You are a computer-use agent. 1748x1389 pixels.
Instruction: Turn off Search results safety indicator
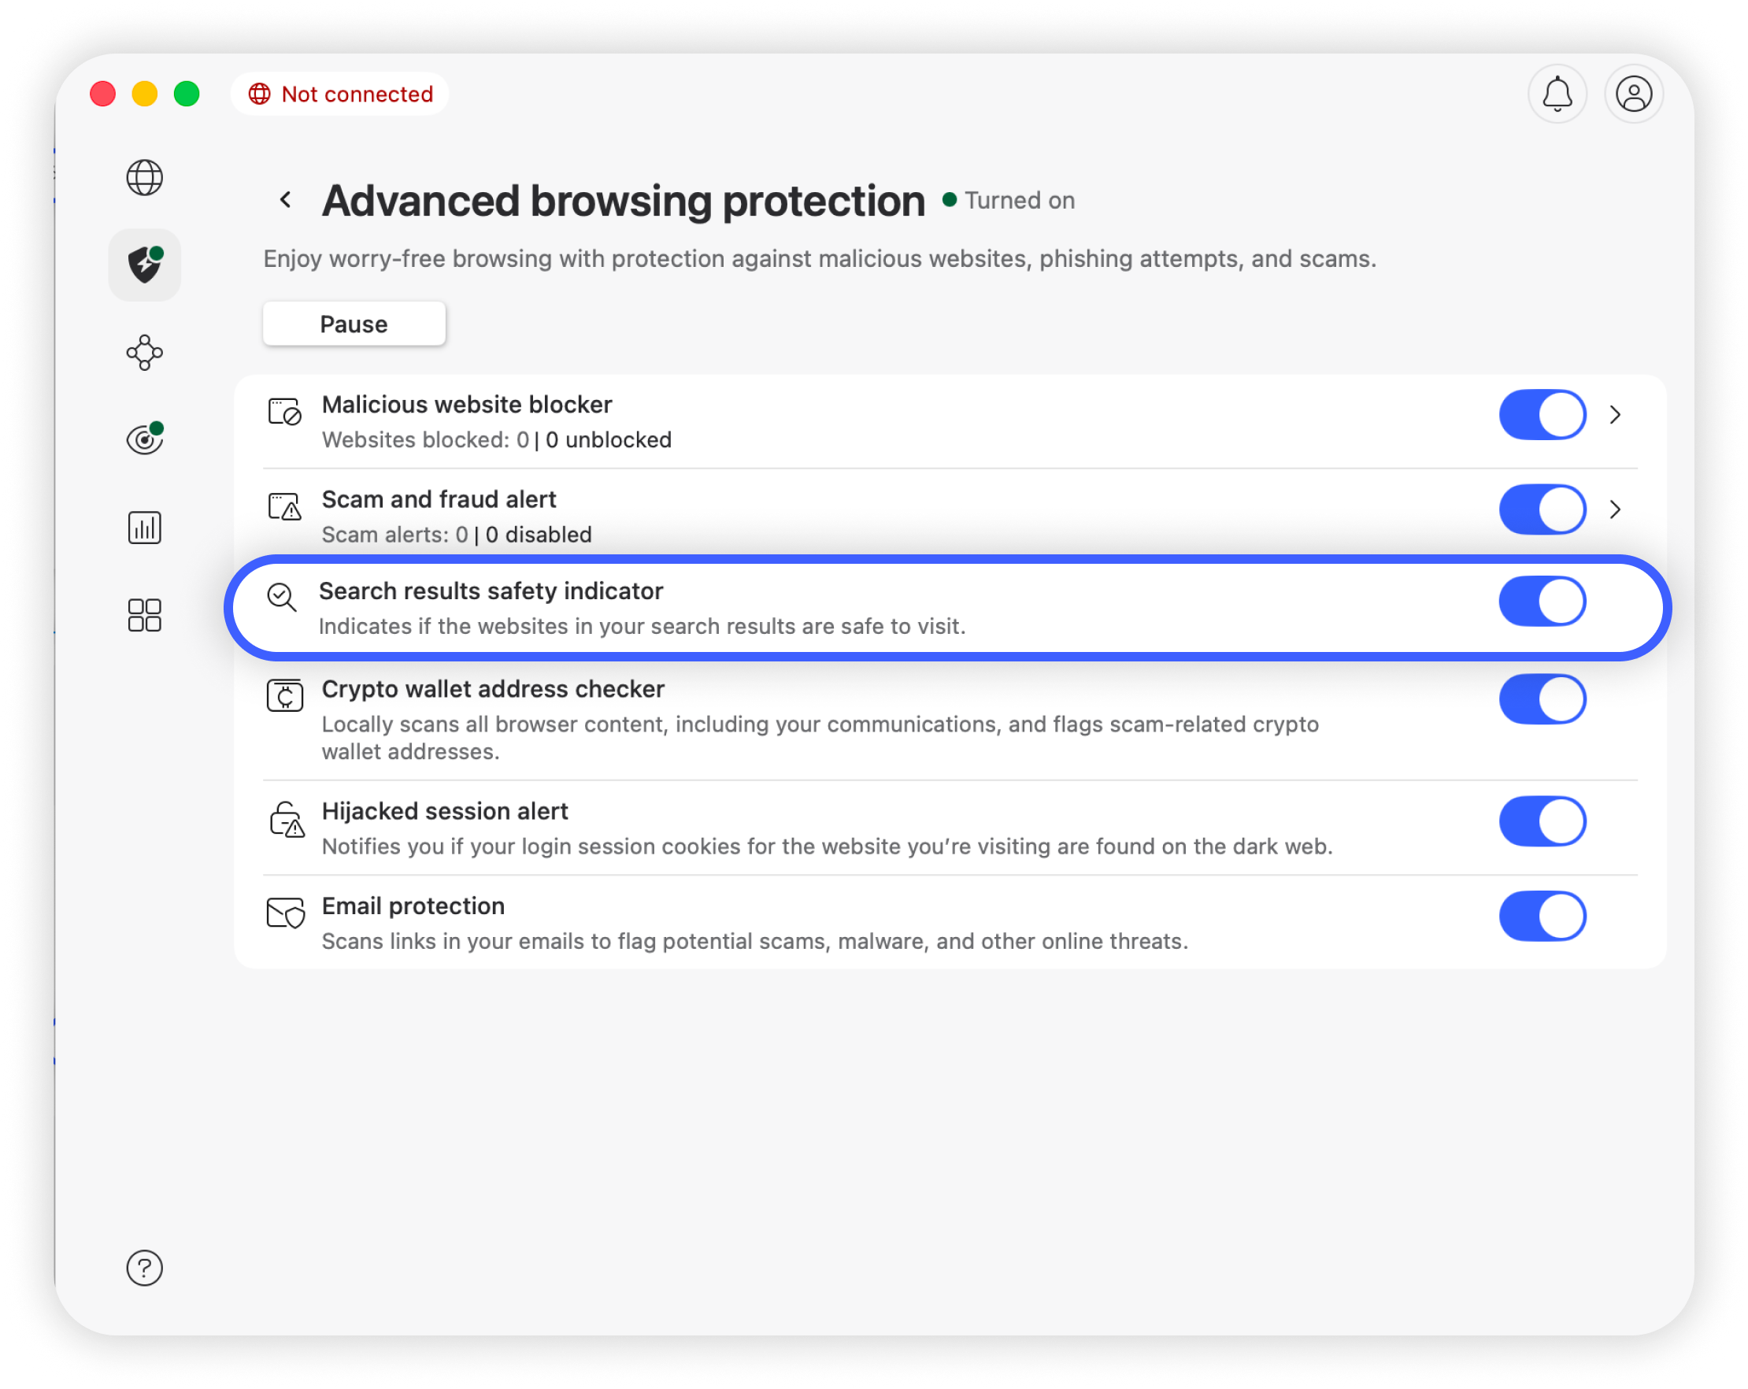click(x=1542, y=602)
